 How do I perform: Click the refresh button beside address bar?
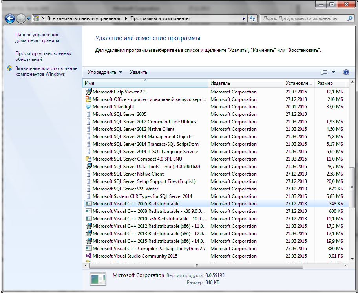[x=252, y=18]
